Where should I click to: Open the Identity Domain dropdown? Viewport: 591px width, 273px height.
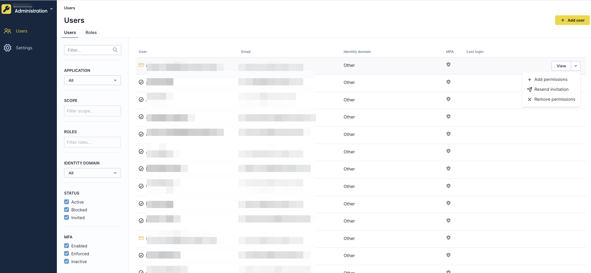coord(92,173)
